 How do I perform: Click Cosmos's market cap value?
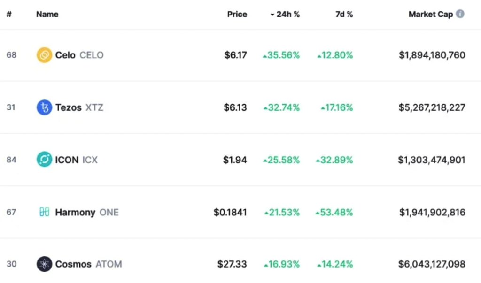tap(432, 264)
